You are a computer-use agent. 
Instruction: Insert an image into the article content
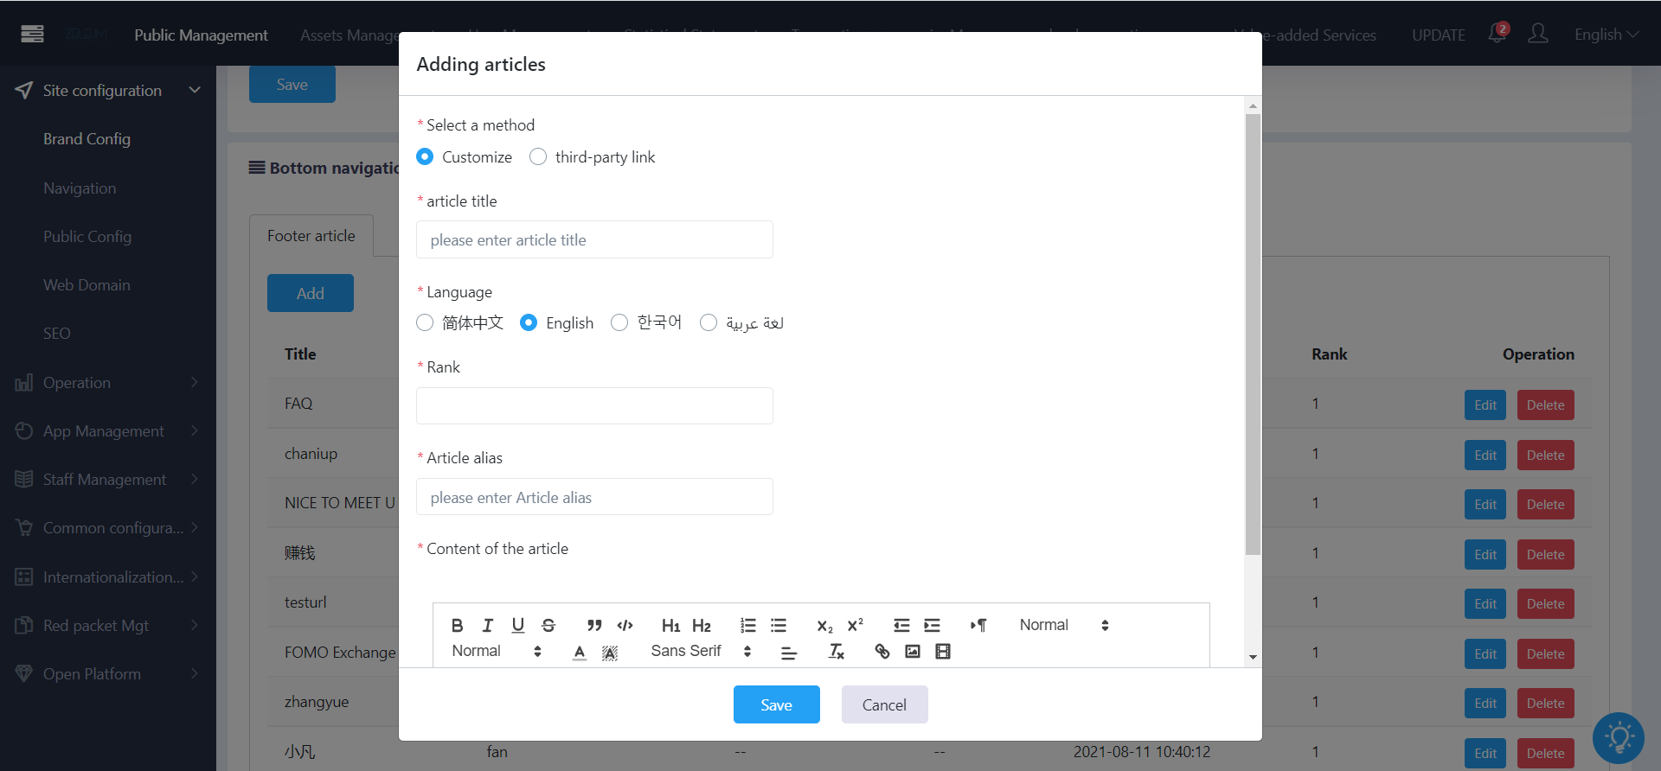pos(912,651)
